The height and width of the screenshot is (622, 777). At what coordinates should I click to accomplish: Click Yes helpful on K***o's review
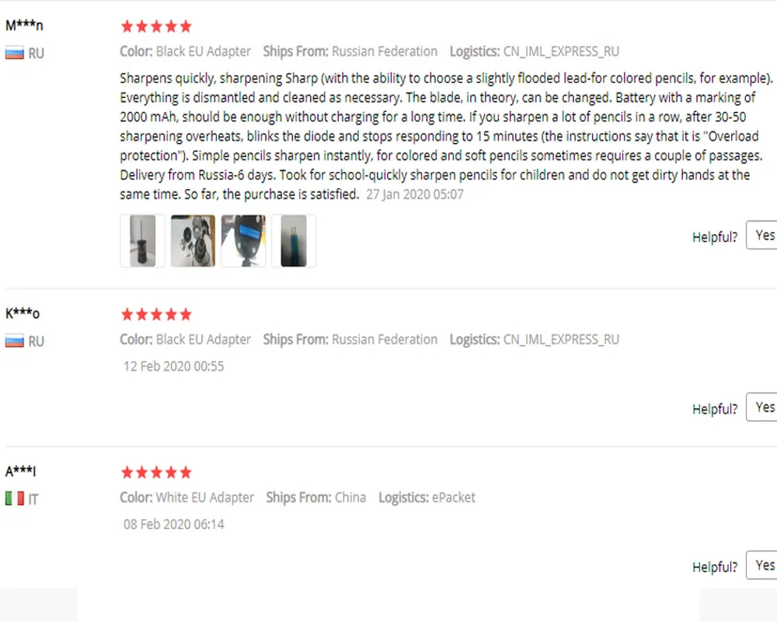[x=762, y=407]
